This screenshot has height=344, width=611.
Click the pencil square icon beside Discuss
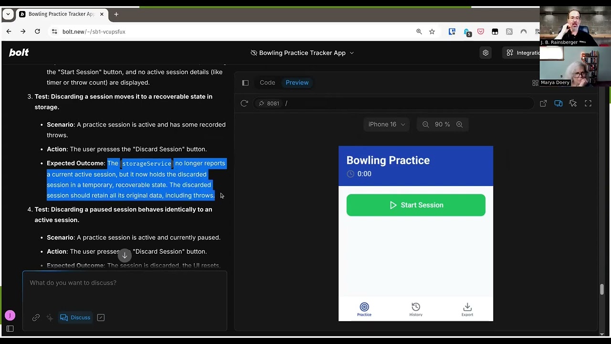click(x=101, y=317)
